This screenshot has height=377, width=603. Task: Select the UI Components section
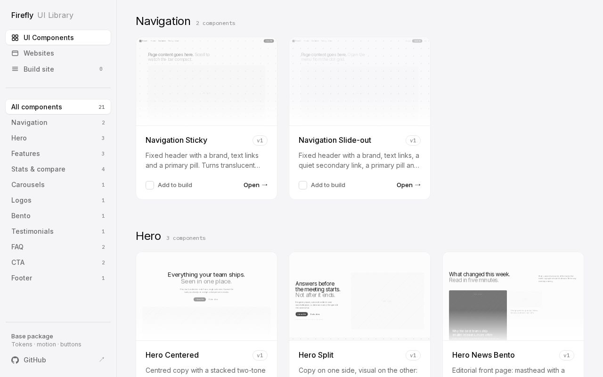pos(58,38)
